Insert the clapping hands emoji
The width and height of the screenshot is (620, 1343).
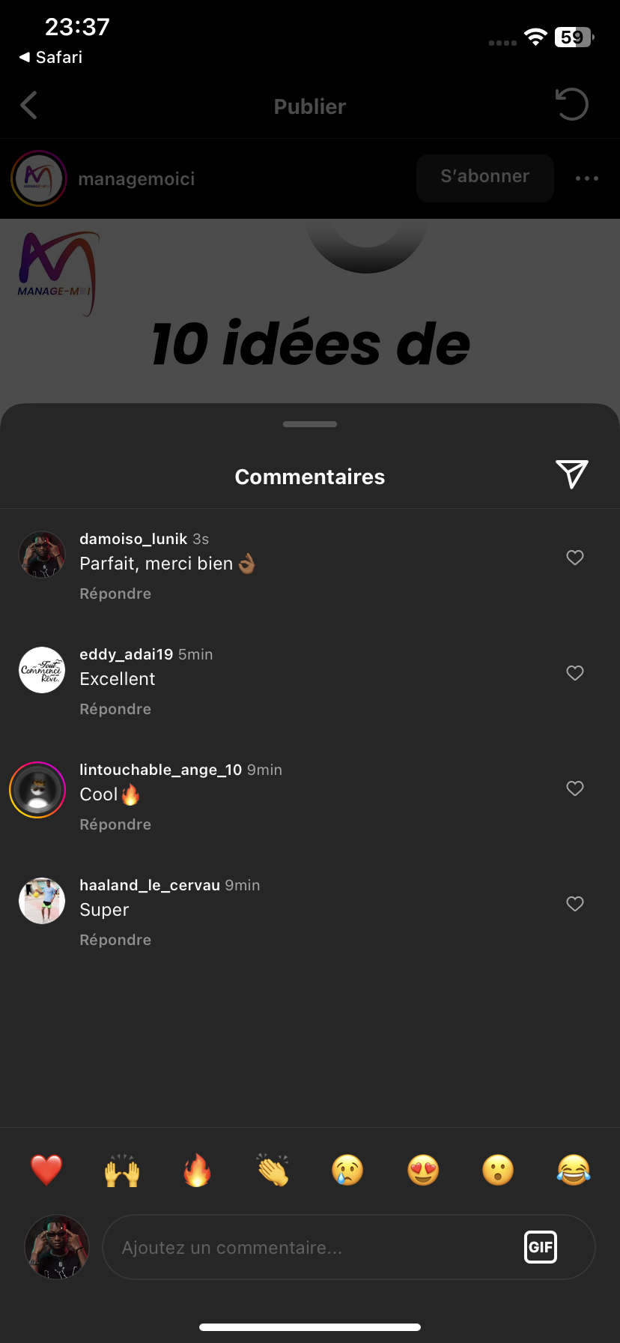[x=273, y=1170]
